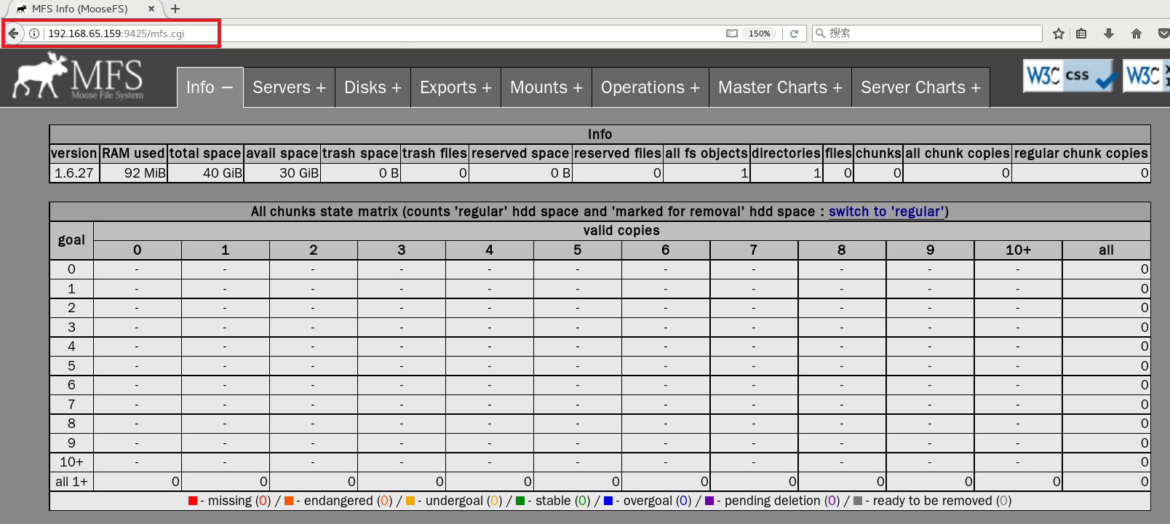Screen dimensions: 1170x524
Task: Open the downloads arrow icon
Action: pyautogui.click(x=1109, y=33)
